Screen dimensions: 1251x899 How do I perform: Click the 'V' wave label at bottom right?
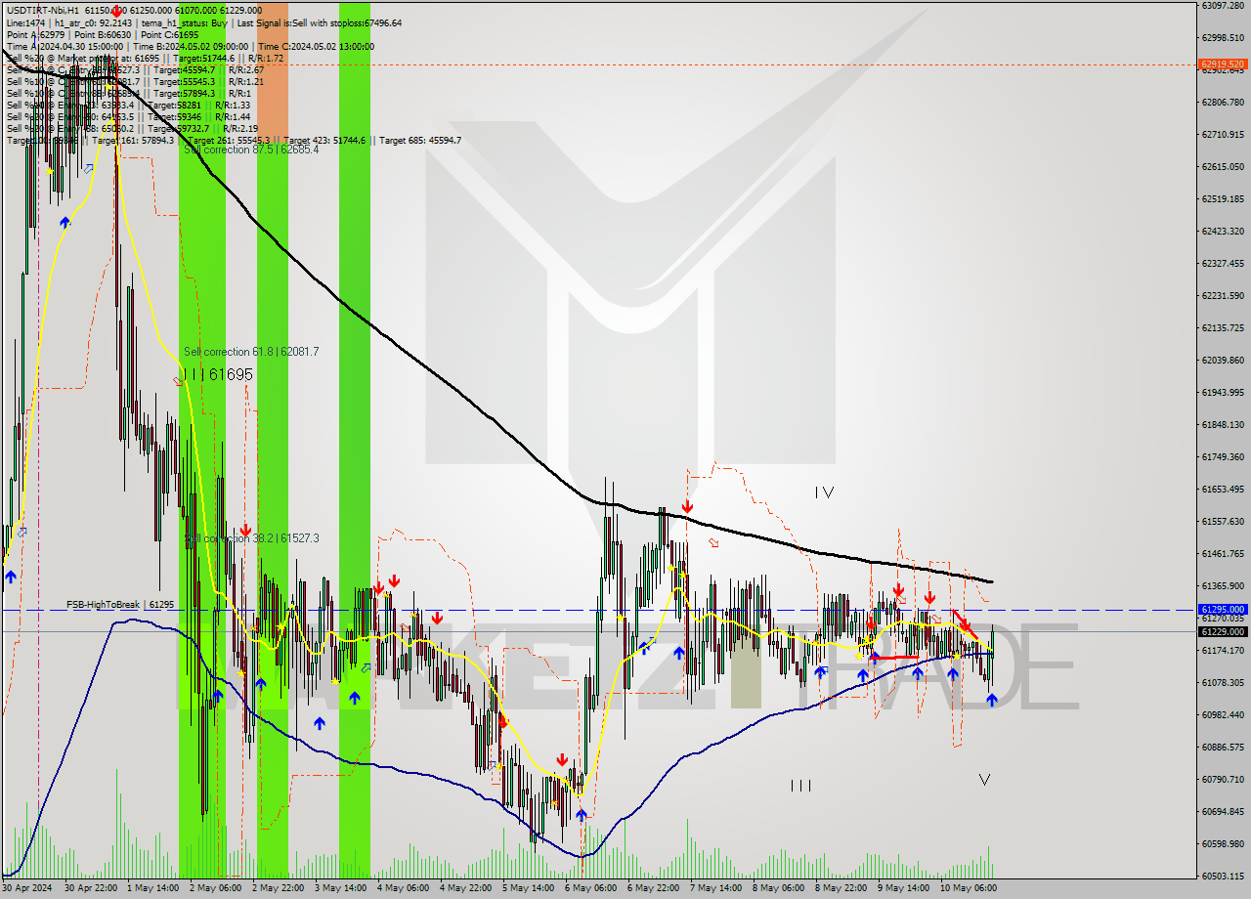tap(984, 780)
